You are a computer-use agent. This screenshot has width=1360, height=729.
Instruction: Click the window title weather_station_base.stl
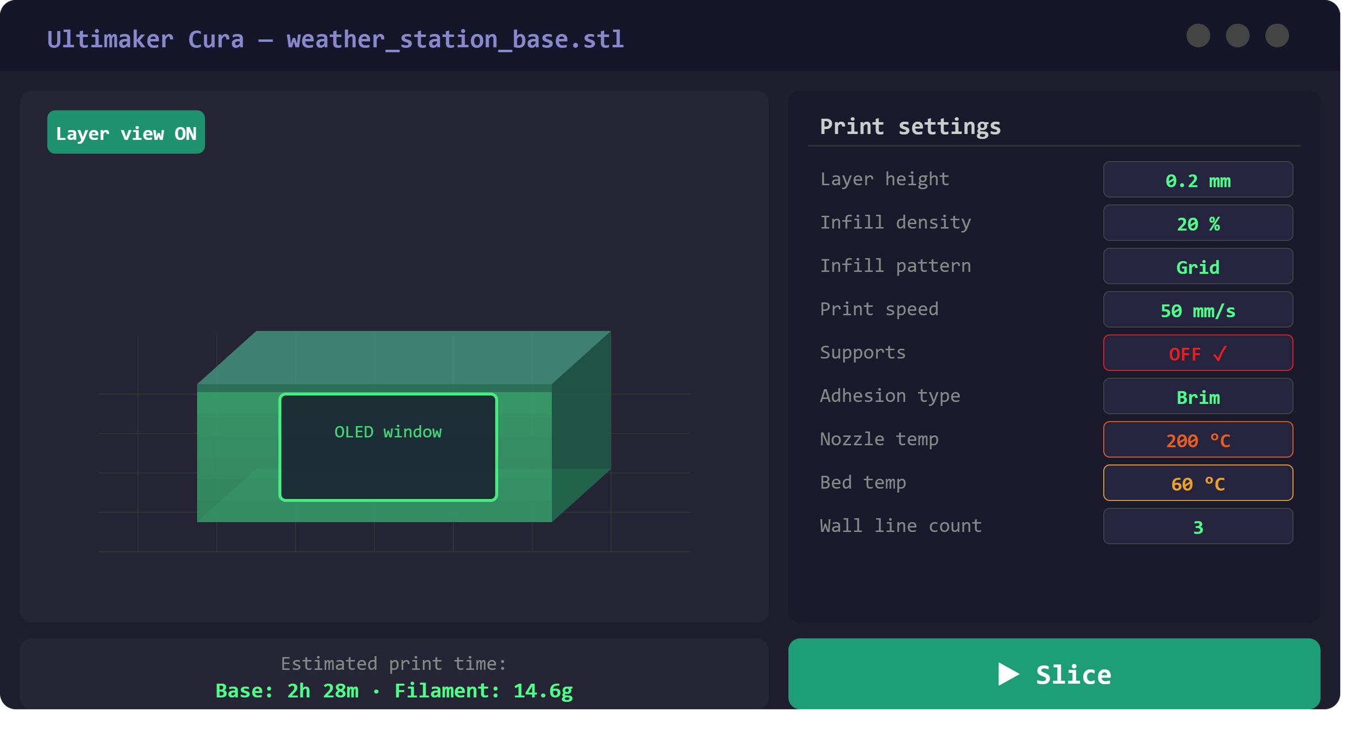click(x=455, y=40)
